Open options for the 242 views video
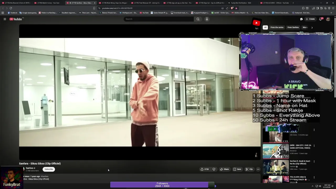 coord(314,130)
